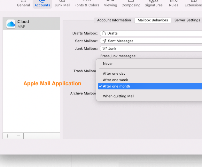Click the iCloud cloud icon

point(11,24)
